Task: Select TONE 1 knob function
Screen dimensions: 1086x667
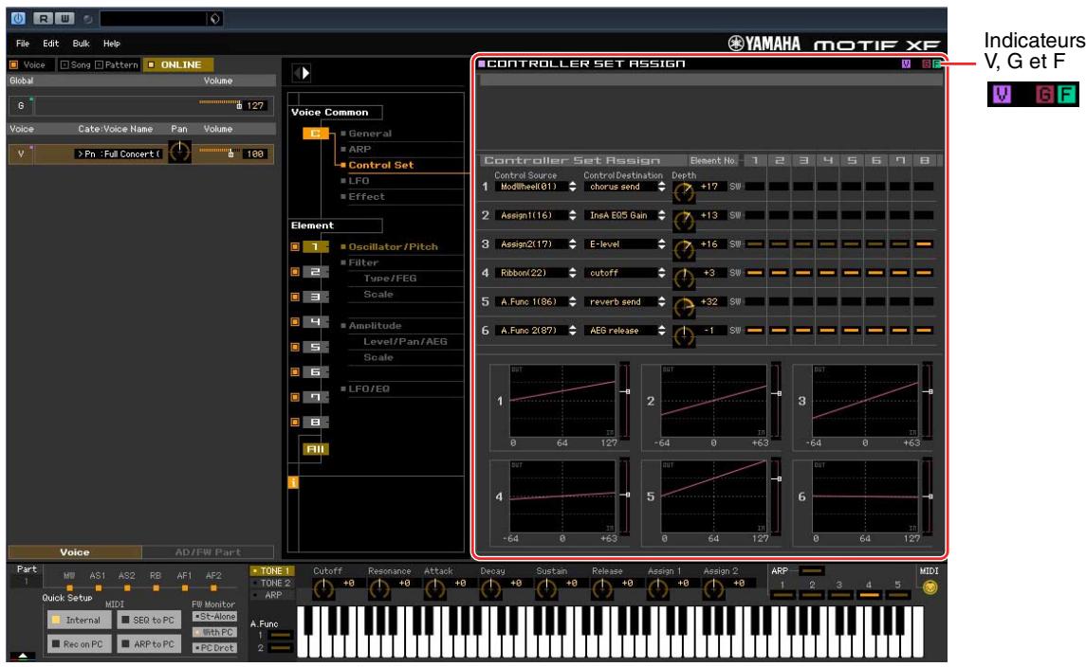Action: pyautogui.click(x=272, y=570)
